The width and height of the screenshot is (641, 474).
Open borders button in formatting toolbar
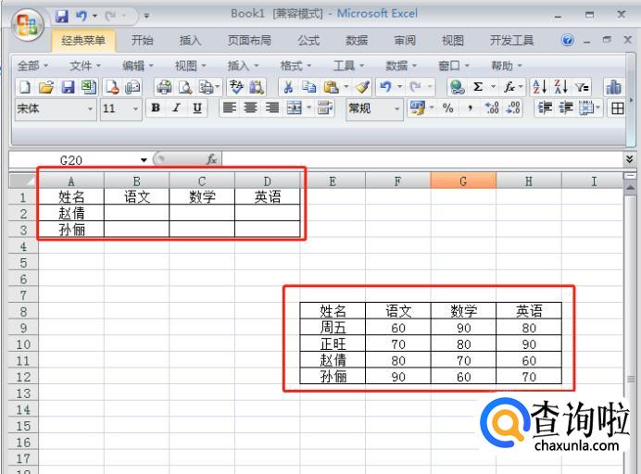click(x=617, y=108)
